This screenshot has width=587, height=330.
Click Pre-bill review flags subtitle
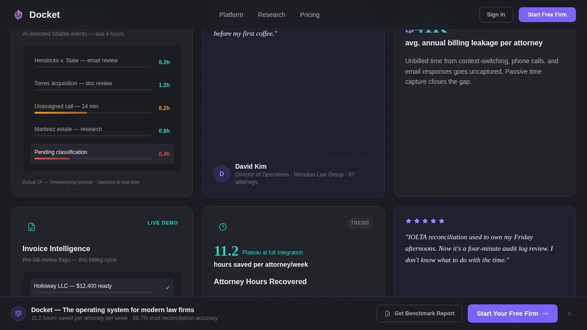click(x=70, y=260)
